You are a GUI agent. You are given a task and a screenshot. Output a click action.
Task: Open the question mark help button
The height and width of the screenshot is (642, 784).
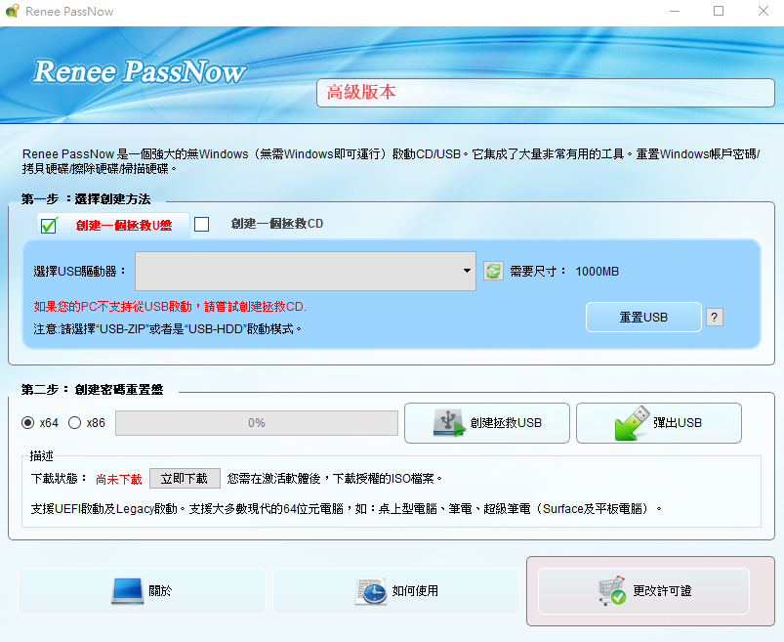[x=715, y=317]
